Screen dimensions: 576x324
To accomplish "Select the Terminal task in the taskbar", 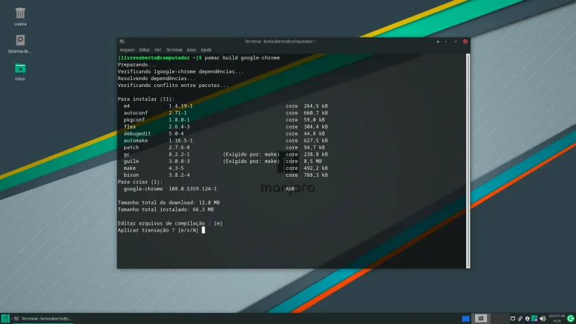I will pyautogui.click(x=43, y=319).
